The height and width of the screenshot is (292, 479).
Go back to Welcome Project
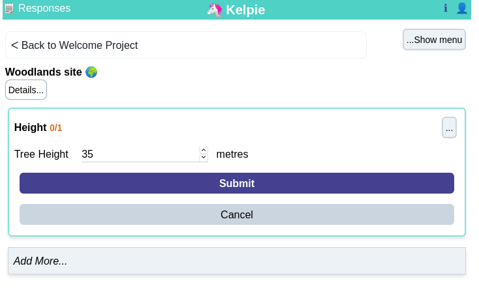pyautogui.click(x=186, y=45)
